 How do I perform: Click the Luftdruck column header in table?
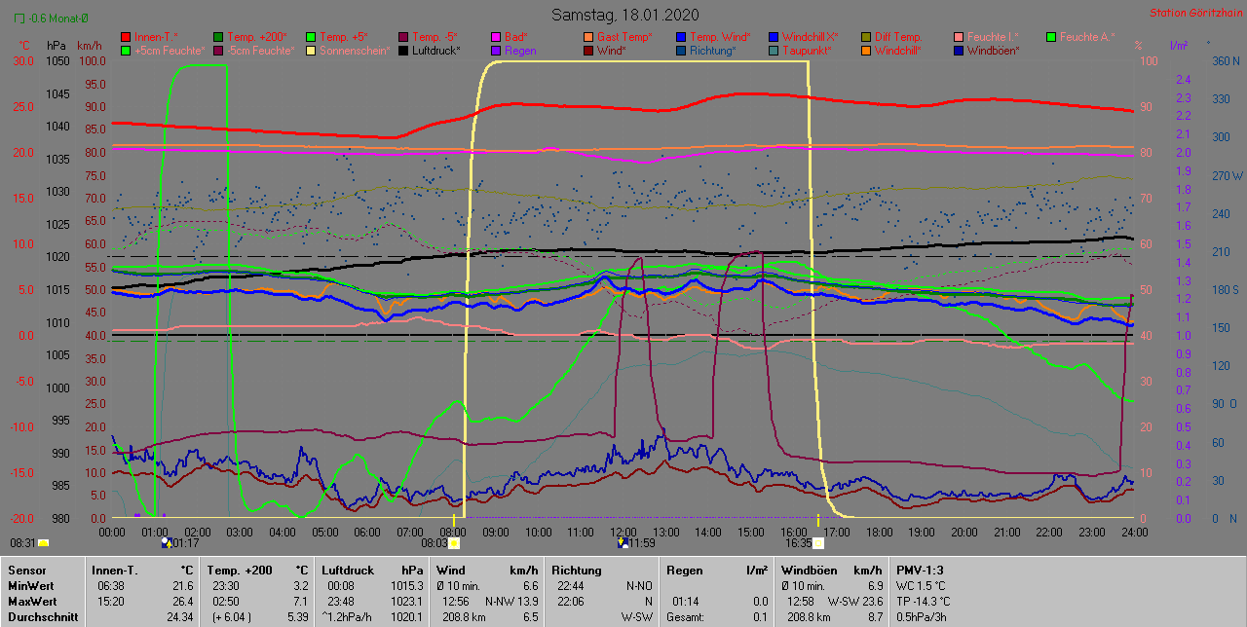click(350, 570)
